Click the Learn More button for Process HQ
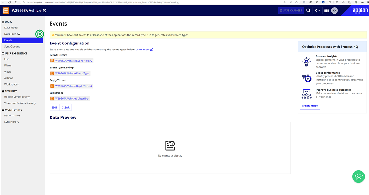This screenshot has width=369, height=195. click(x=310, y=106)
